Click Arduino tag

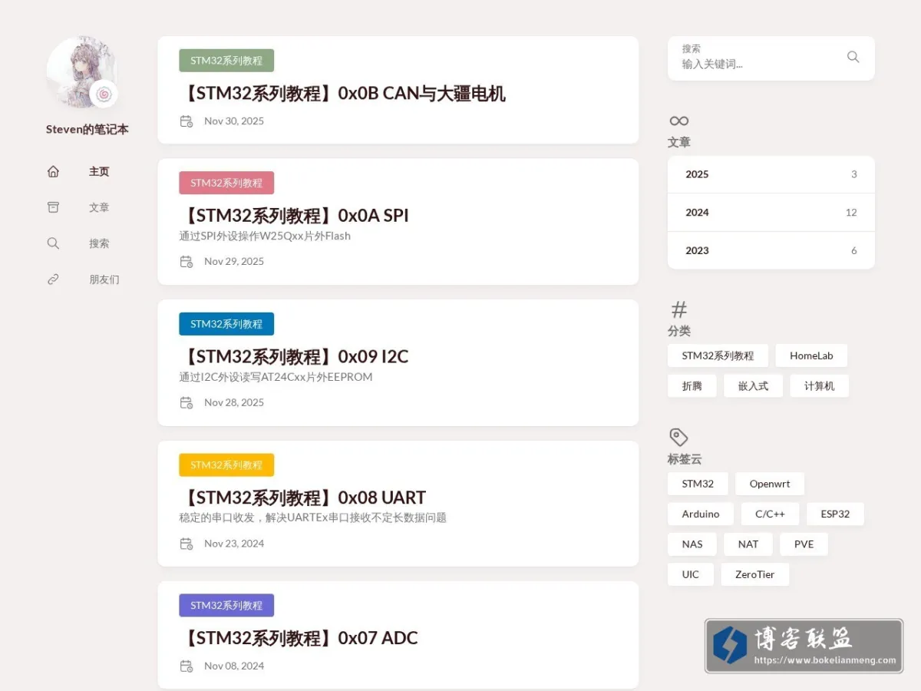pos(701,514)
